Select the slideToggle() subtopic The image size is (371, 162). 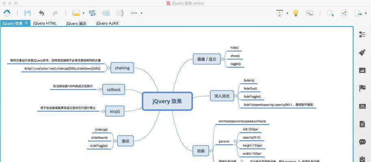[x=99, y=146]
